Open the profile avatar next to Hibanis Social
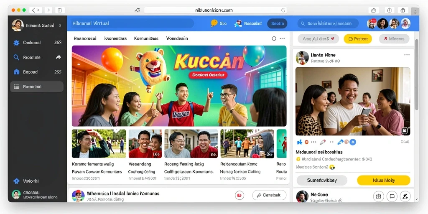Viewport: 428px width, 214px height. point(18,25)
